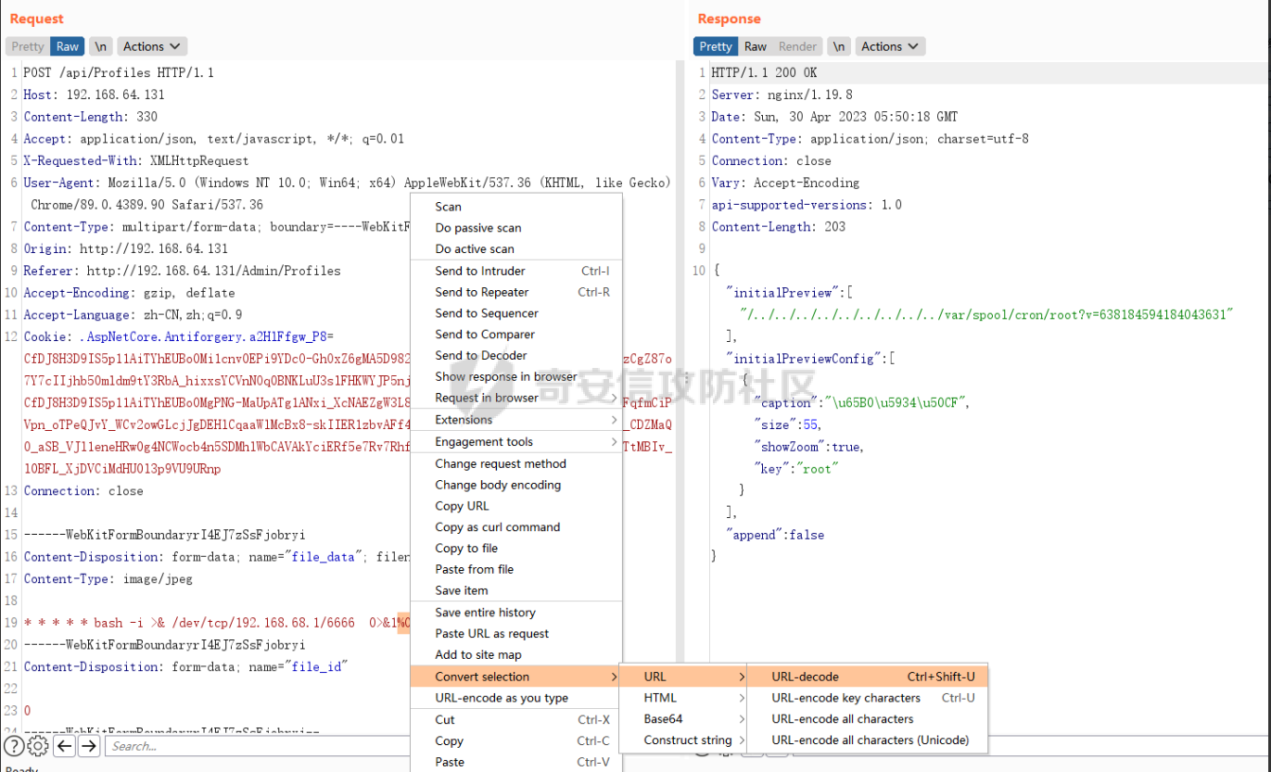
Task: Click the /var/spool/cron/root path in the response
Action: coord(988,315)
